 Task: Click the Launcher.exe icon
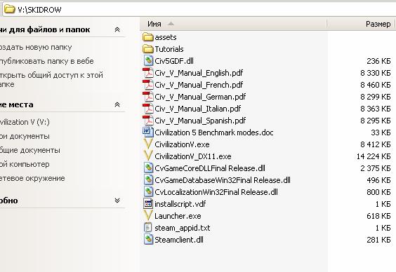click(x=148, y=216)
